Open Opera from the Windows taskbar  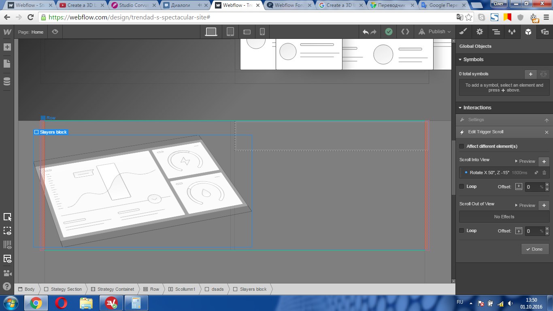(x=61, y=303)
